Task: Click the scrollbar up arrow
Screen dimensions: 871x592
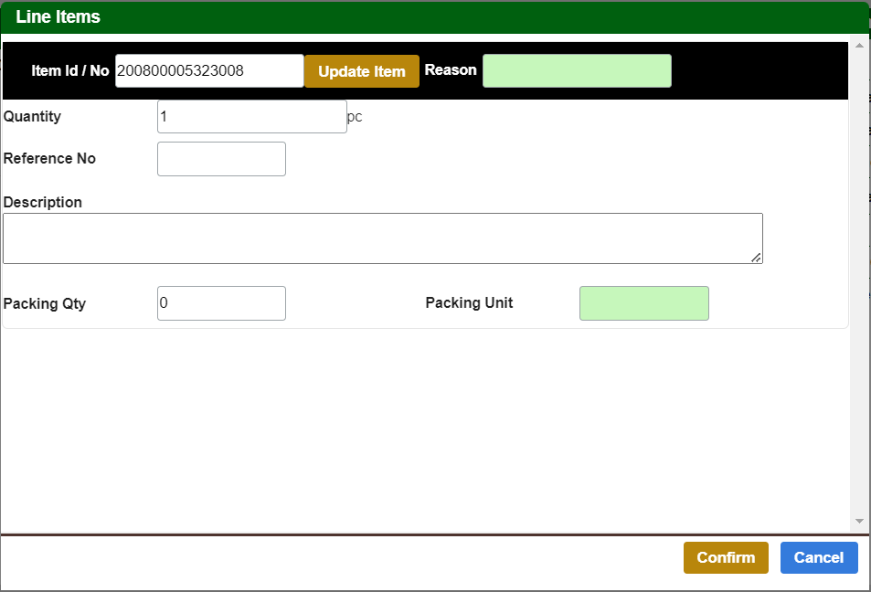Action: point(860,44)
